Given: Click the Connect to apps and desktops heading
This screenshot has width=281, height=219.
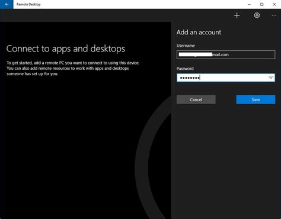Looking at the screenshot, I should click(66, 49).
